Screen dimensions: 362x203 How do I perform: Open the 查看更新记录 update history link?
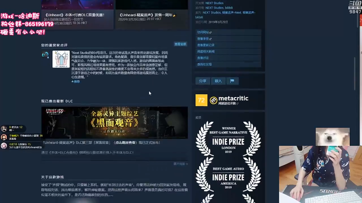(x=228, y=45)
